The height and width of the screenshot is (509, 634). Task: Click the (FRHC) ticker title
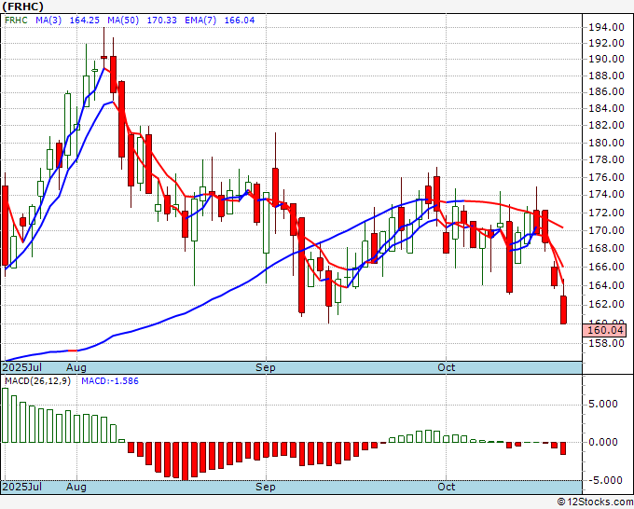point(21,6)
